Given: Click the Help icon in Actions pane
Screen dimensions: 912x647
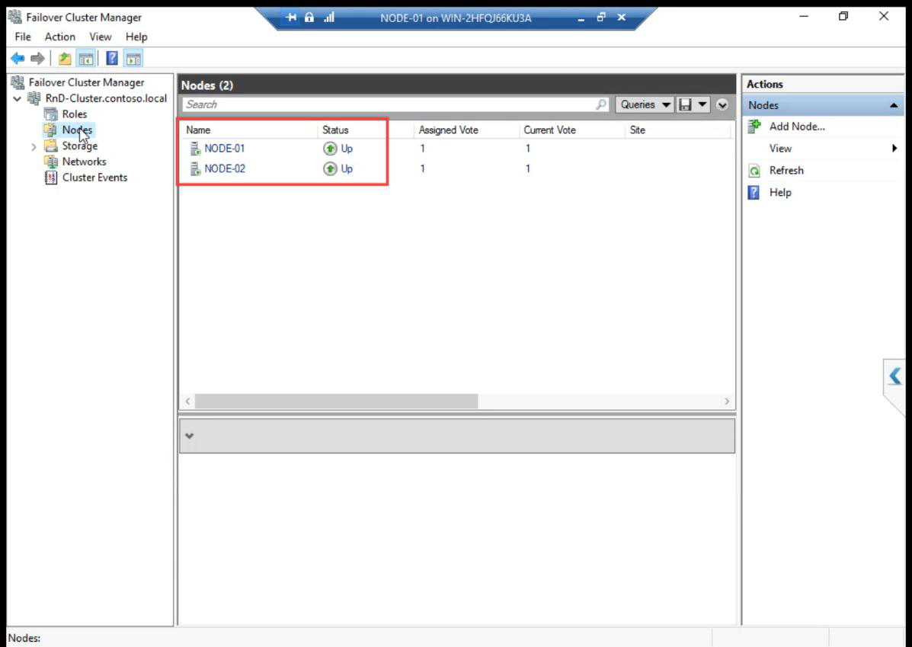Looking at the screenshot, I should [x=754, y=193].
